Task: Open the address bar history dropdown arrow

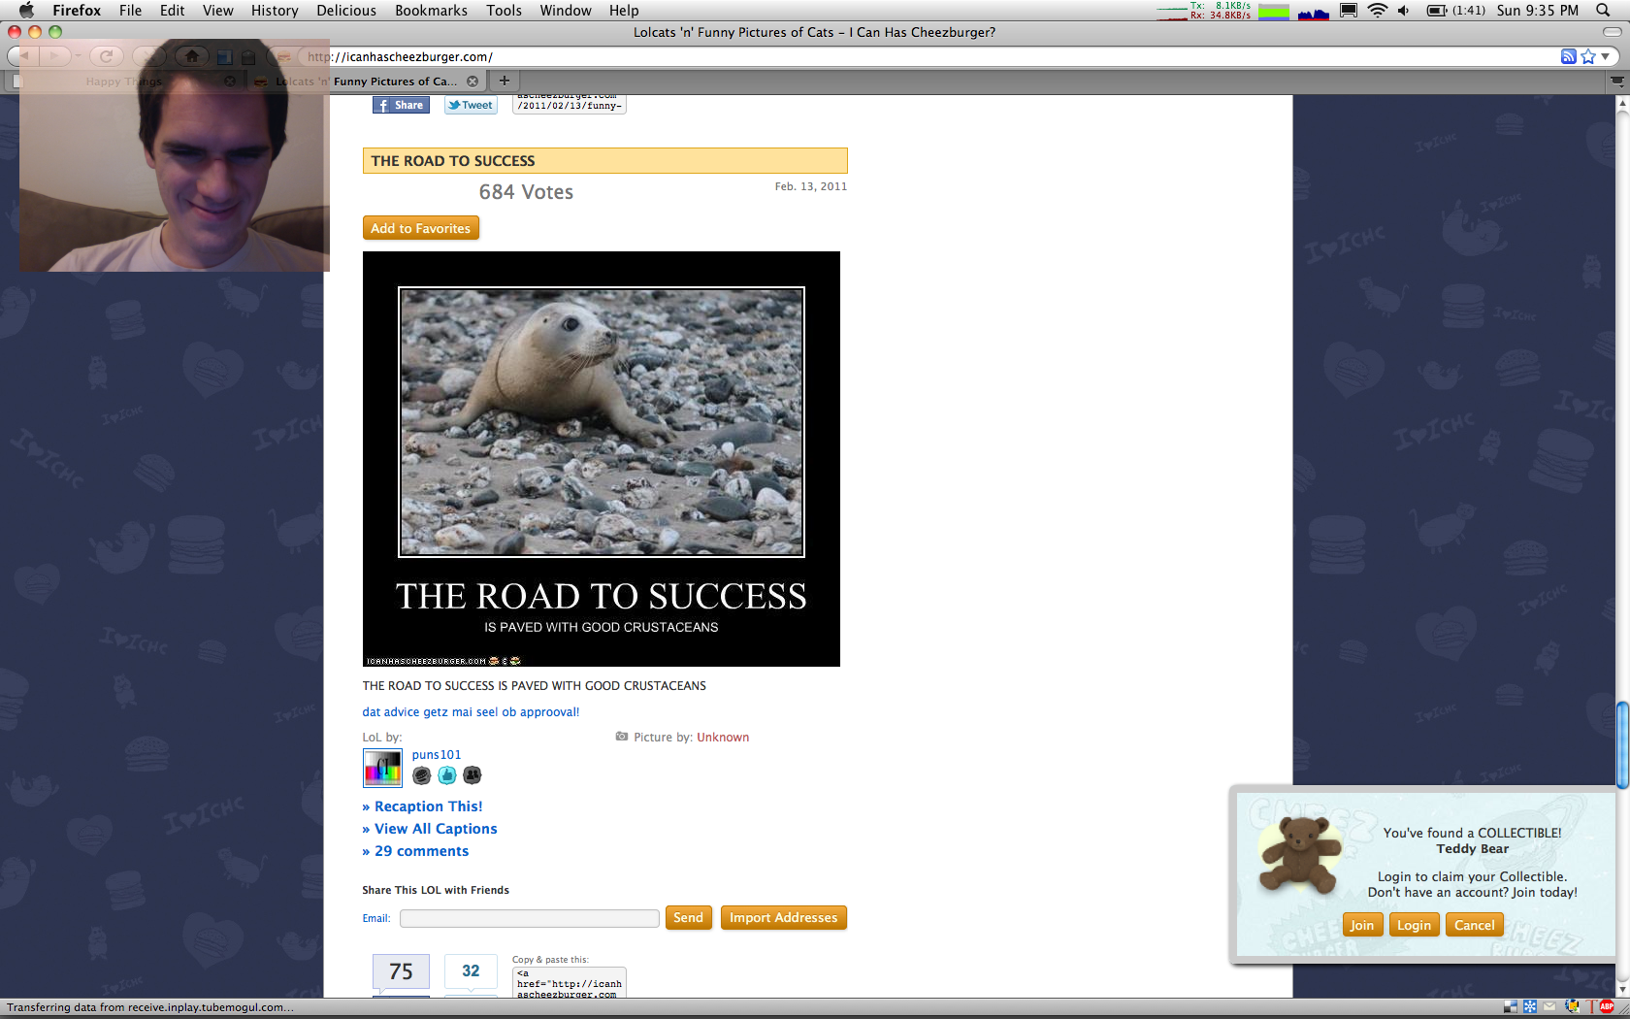Action: pos(1606,56)
